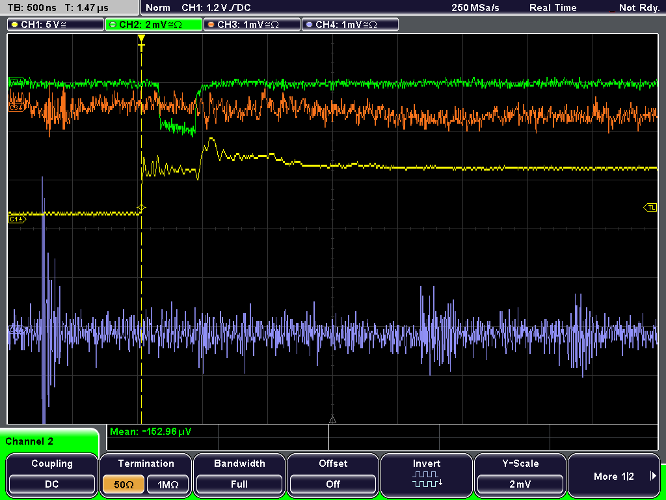Click the yellow trigger position marker T
This screenshot has height=500, width=666.
[x=141, y=44]
